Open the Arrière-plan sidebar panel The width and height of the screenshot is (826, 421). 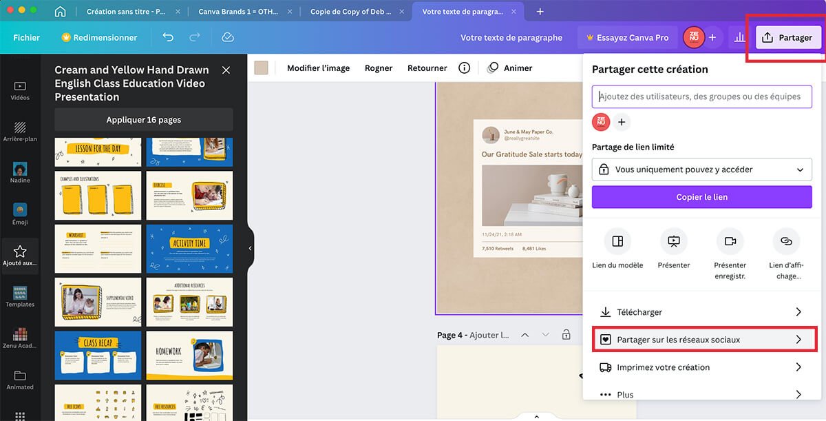[20, 132]
